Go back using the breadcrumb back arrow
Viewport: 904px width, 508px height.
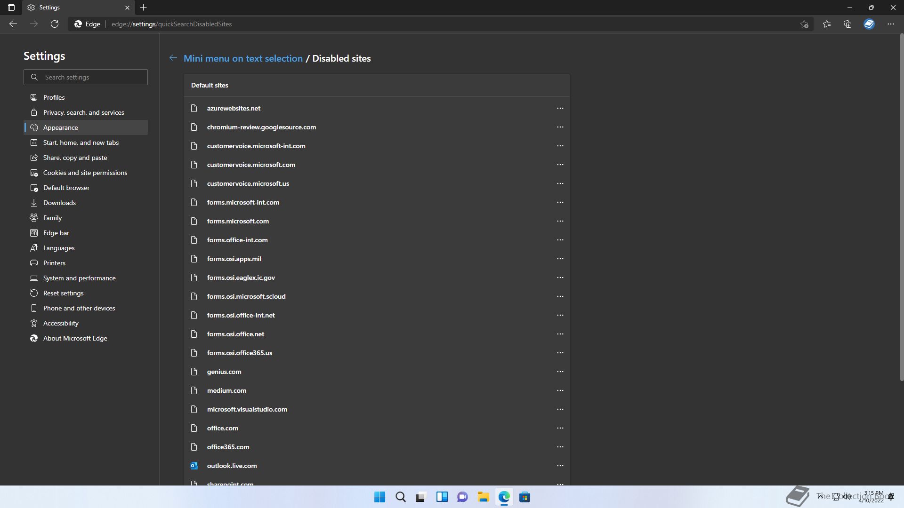(173, 58)
